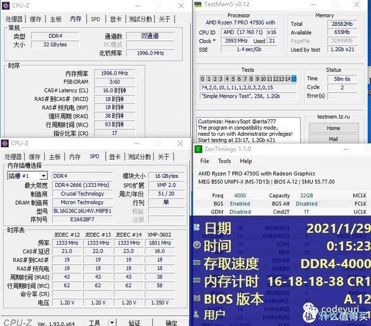The height and width of the screenshot is (326, 371).
Task: Open the Tools menu in ZenTimings
Action: click(x=224, y=161)
